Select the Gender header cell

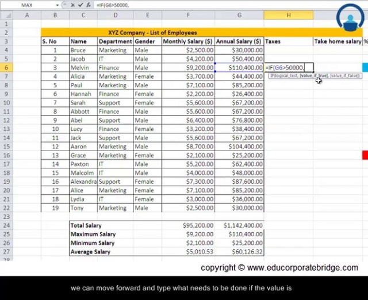148,41
